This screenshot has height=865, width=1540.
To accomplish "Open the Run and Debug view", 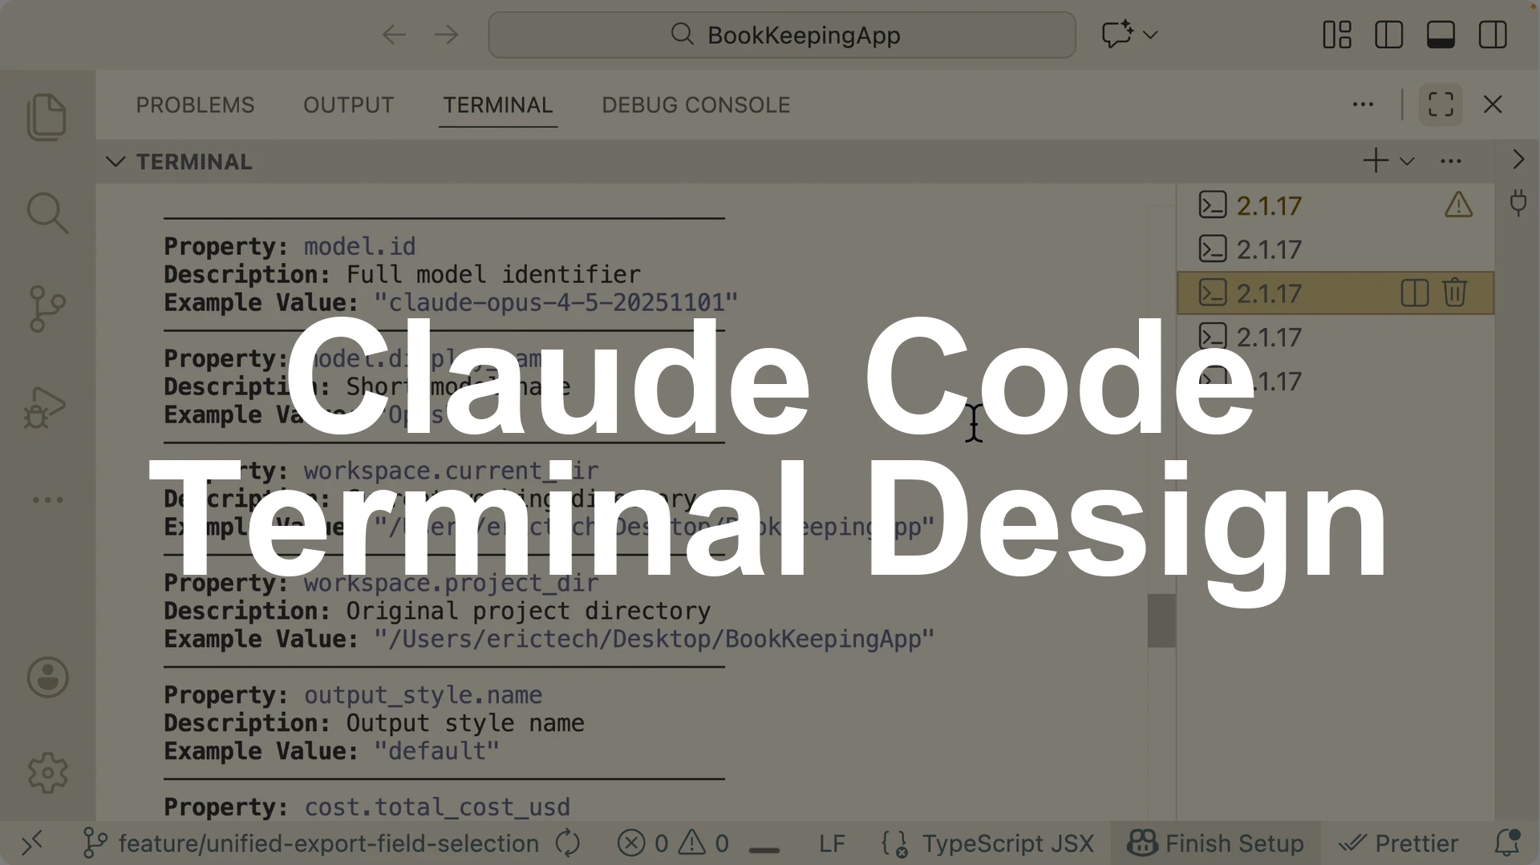I will 46,407.
